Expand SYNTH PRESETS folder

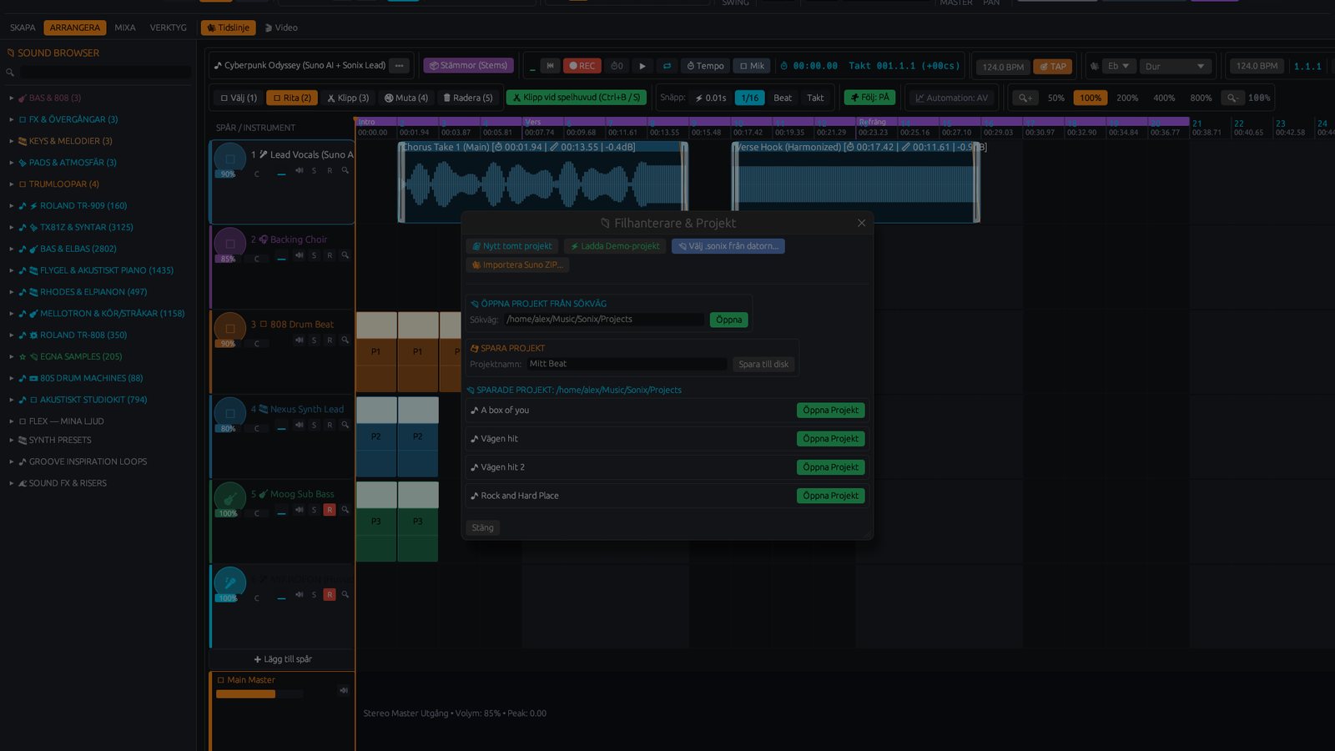click(60, 440)
